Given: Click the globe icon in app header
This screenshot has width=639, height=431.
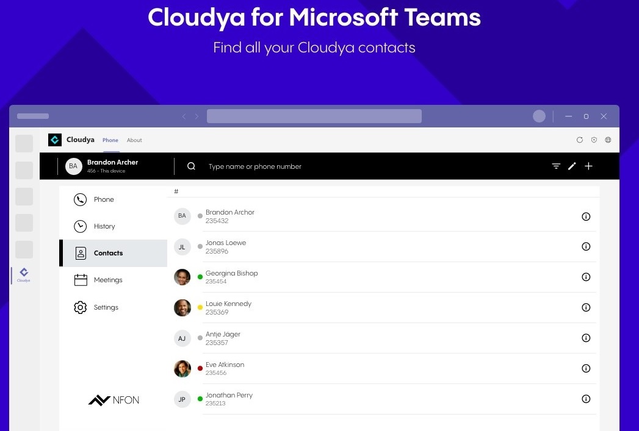Looking at the screenshot, I should coord(608,140).
